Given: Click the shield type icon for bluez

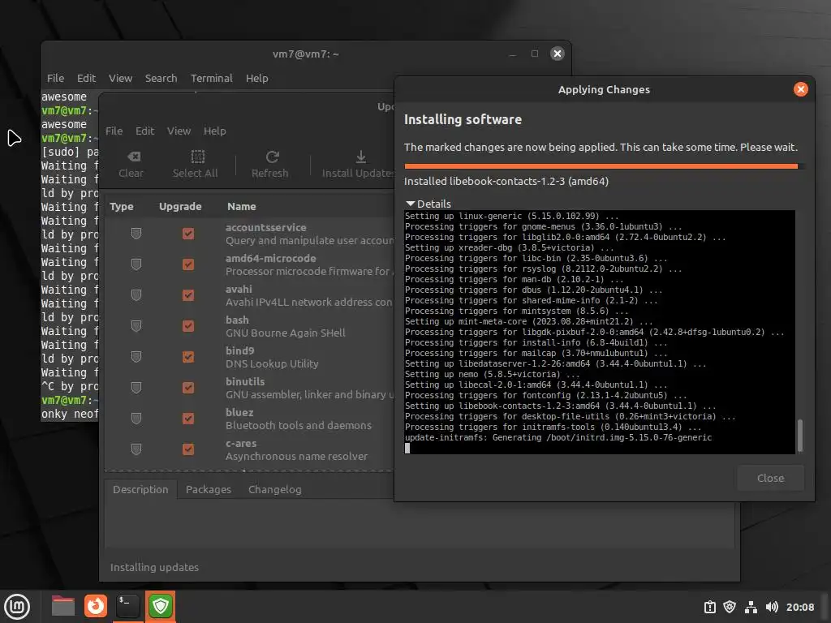Looking at the screenshot, I should click(x=136, y=419).
